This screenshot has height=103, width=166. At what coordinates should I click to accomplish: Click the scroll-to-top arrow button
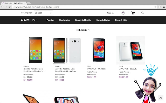pos(161,98)
